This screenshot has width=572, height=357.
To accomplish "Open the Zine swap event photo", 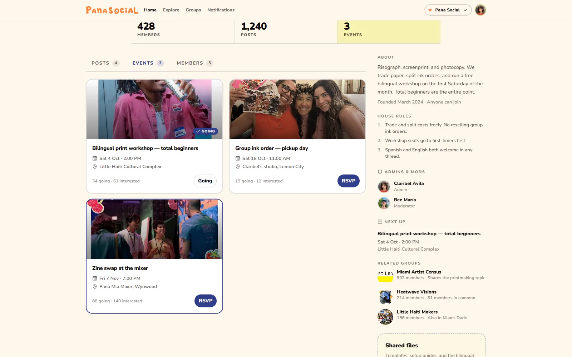I will 154,229.
